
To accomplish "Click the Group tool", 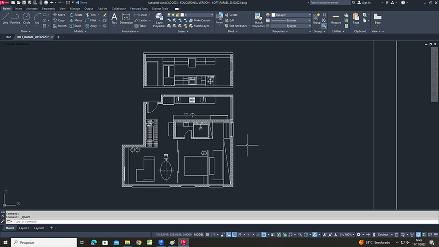I will [317, 19].
